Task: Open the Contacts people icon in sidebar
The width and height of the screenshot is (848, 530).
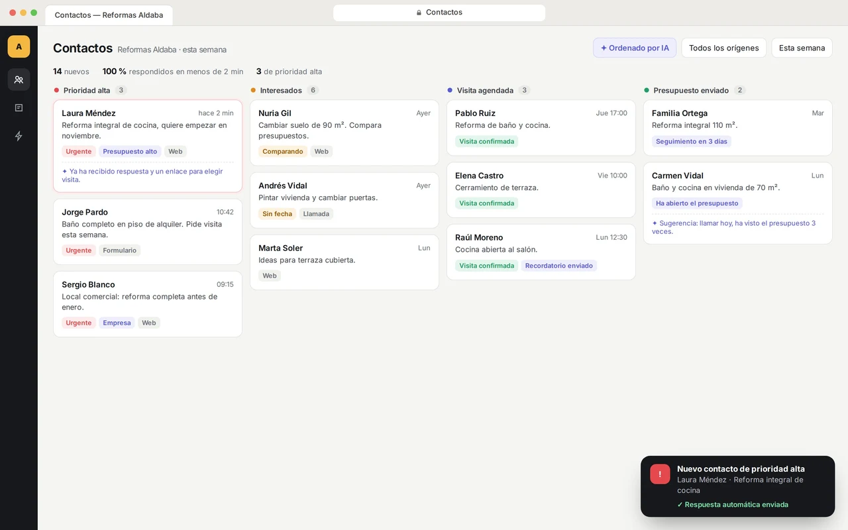Action: 19,79
